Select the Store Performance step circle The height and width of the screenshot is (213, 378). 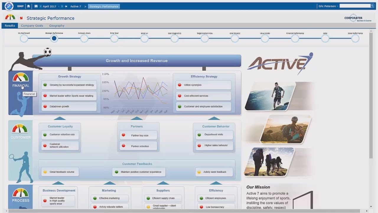[x=355, y=38]
